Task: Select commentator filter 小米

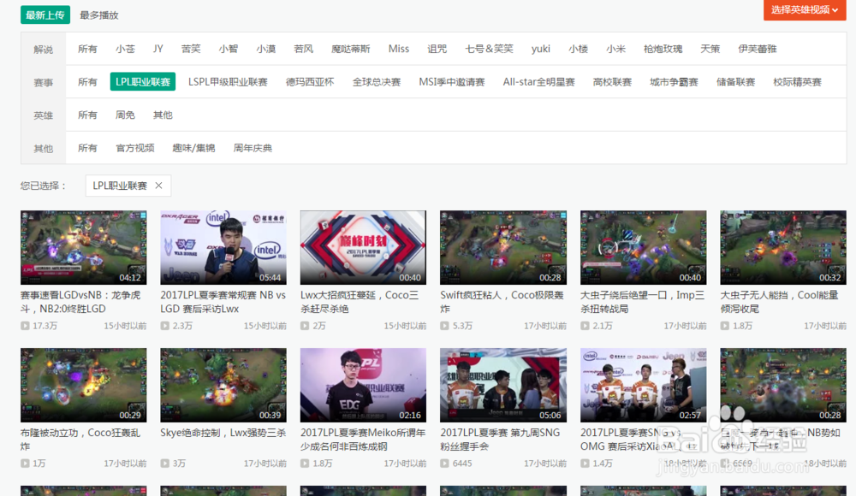Action: tap(615, 49)
